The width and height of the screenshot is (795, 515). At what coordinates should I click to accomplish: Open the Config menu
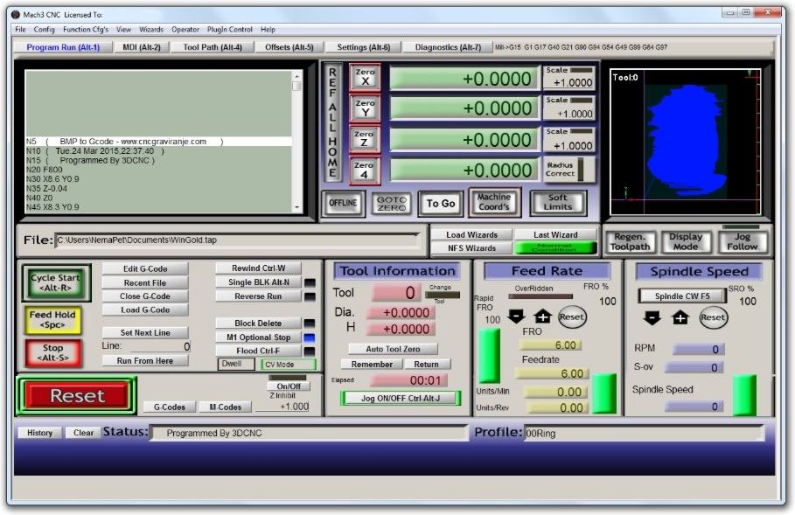tap(44, 30)
